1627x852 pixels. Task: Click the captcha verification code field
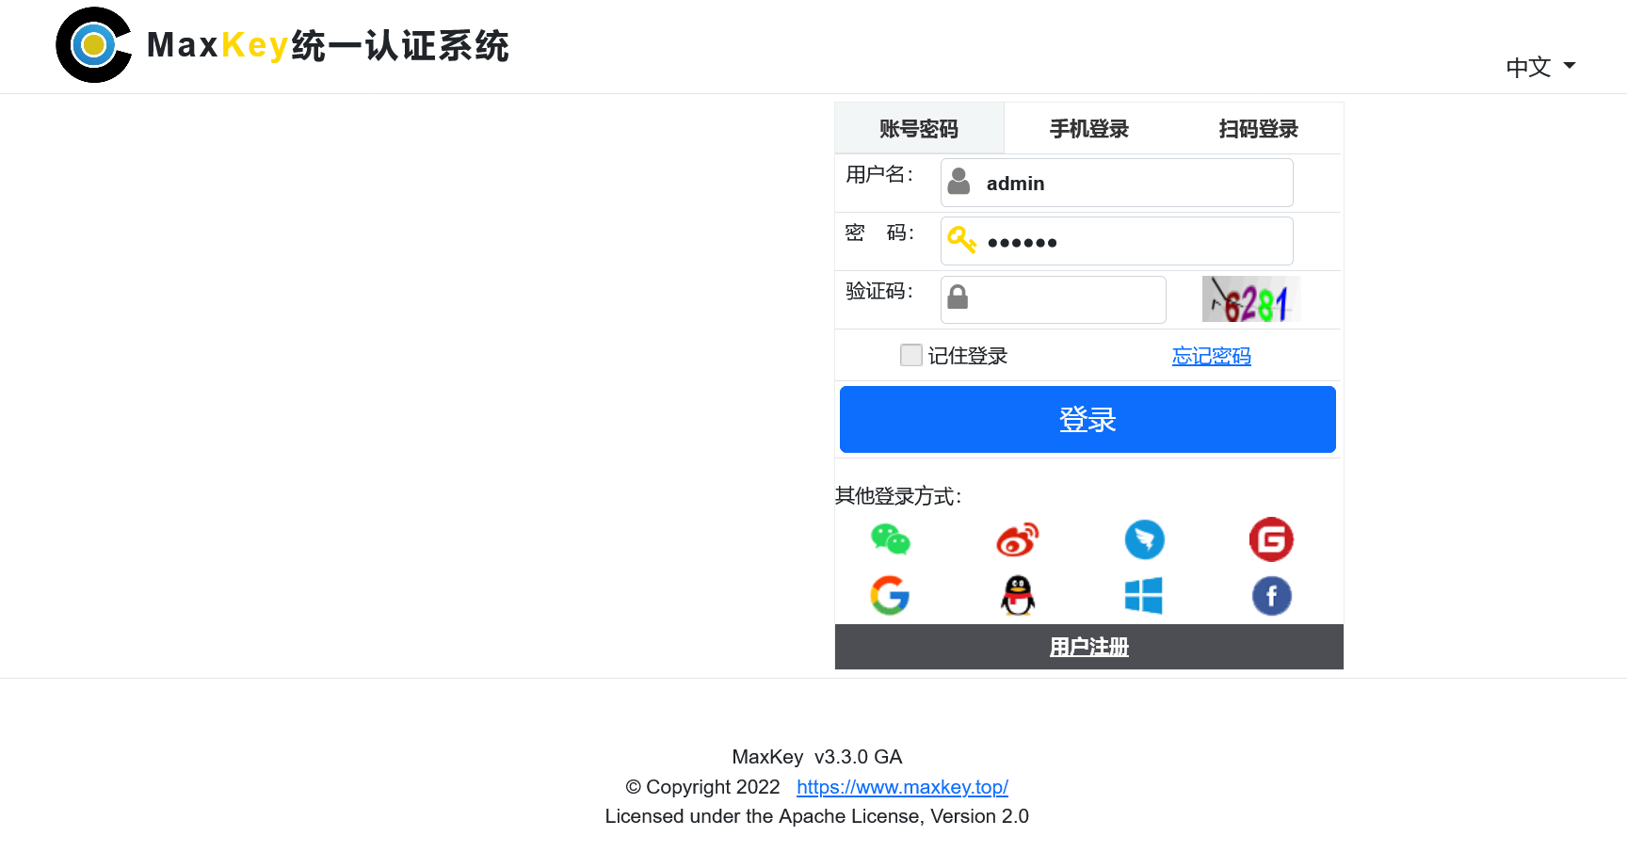1053,298
